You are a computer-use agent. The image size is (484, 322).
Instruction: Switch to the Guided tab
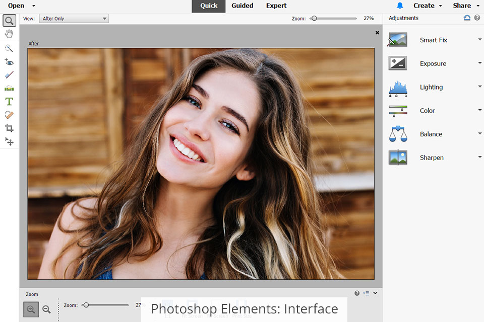[243, 6]
